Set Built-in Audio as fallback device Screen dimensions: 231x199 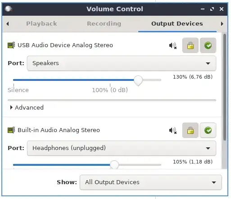pyautogui.click(x=208, y=130)
